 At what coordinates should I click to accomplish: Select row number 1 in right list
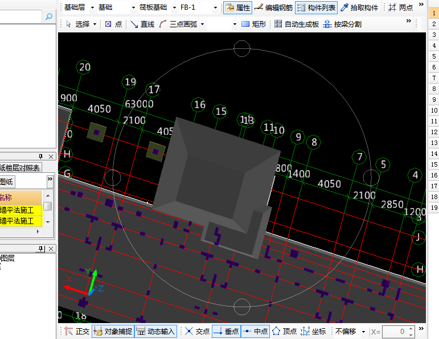tap(434, 13)
